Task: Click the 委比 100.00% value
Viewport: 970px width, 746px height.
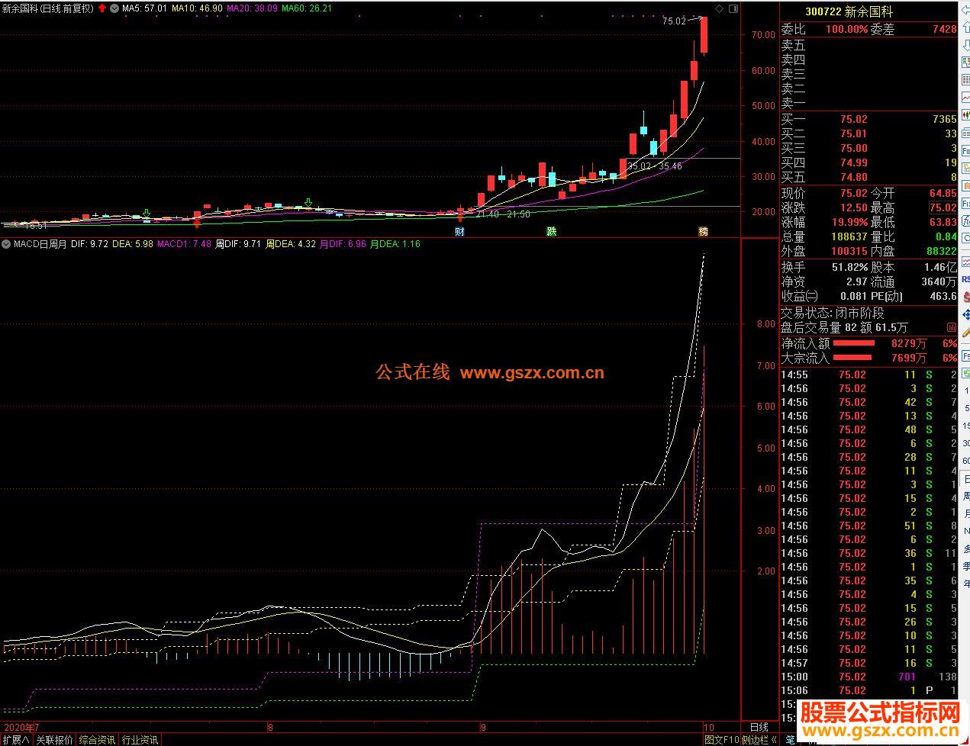Action: point(846,30)
